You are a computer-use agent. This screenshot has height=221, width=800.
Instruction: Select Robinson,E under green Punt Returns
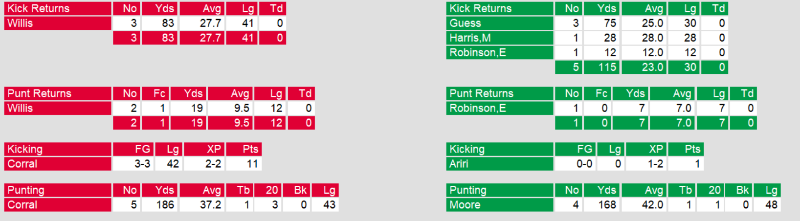click(499, 108)
